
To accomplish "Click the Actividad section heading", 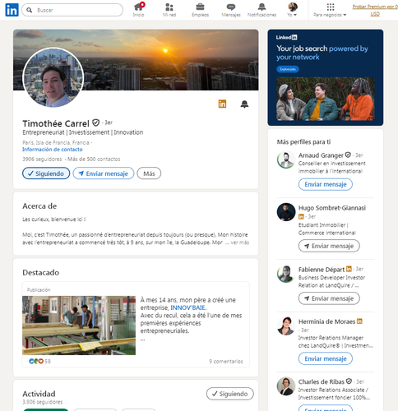I will tap(39, 394).
